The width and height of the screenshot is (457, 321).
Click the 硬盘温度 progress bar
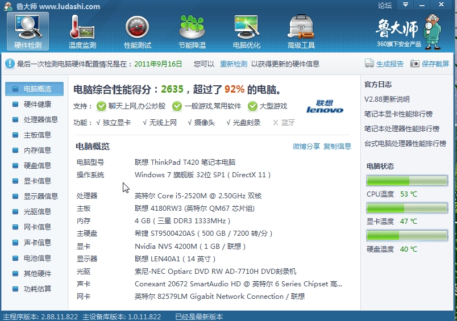tap(407, 235)
